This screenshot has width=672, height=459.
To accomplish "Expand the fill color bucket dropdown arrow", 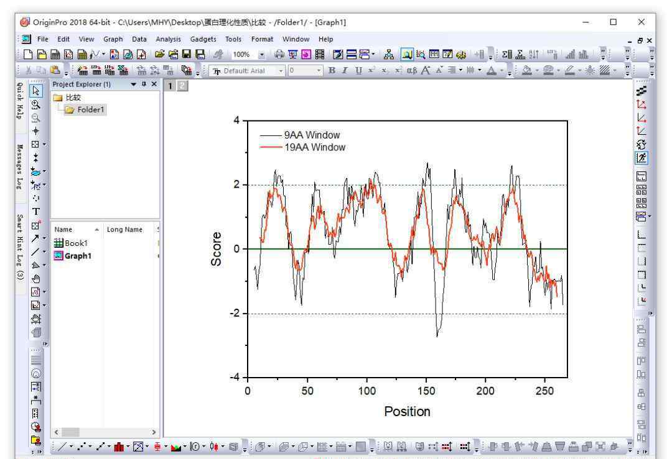I will pyautogui.click(x=536, y=71).
